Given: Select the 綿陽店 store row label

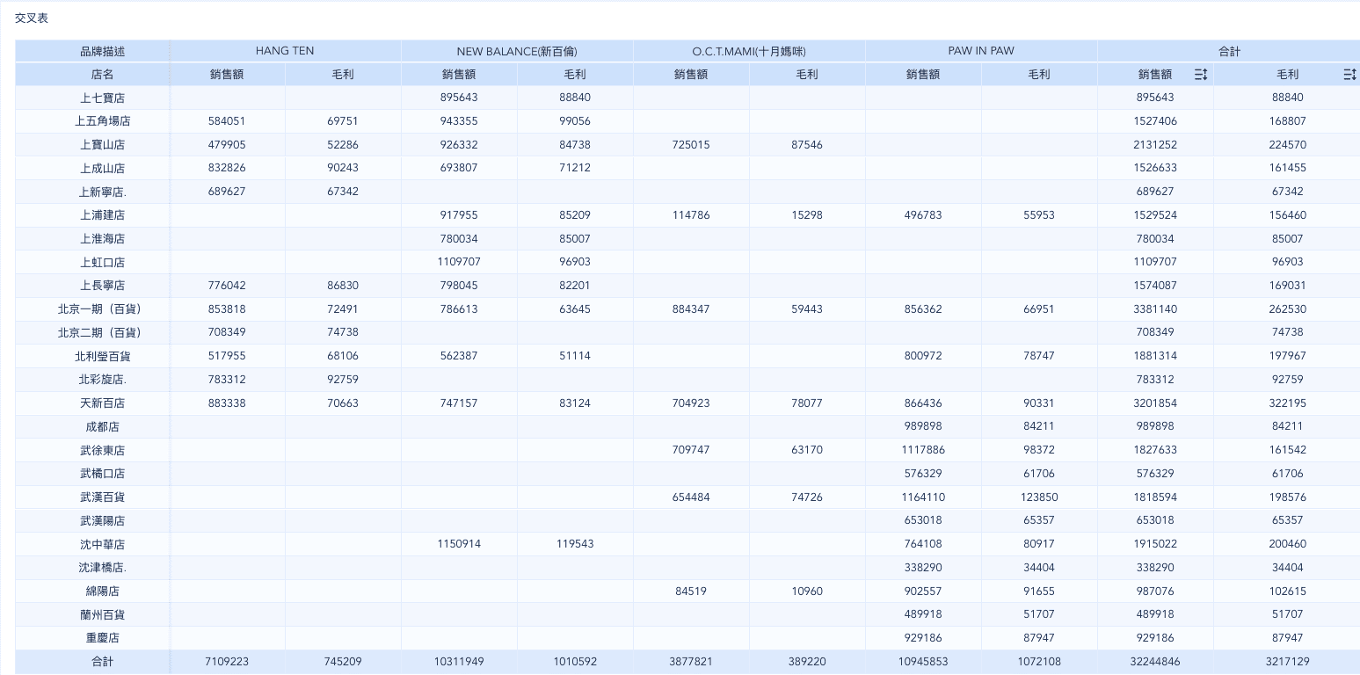Looking at the screenshot, I should point(103,592).
